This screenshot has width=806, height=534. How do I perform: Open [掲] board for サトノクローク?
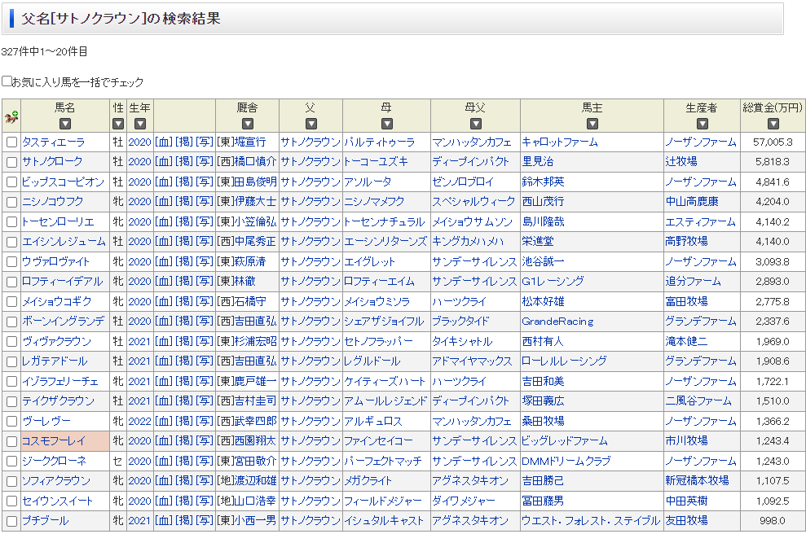[184, 162]
